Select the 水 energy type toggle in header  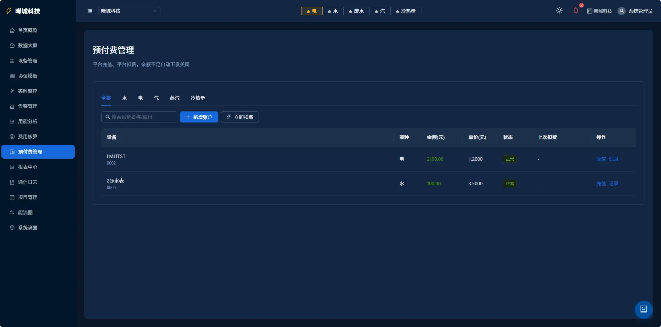click(x=333, y=11)
